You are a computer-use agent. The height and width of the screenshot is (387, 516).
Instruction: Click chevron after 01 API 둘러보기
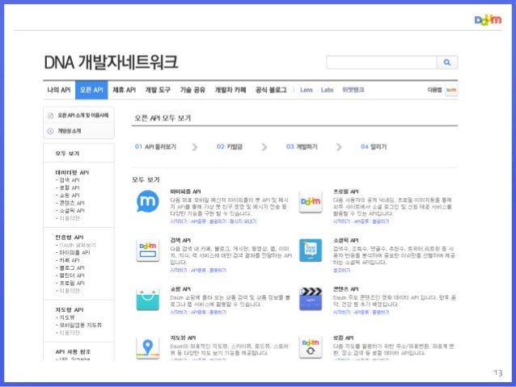(x=195, y=147)
